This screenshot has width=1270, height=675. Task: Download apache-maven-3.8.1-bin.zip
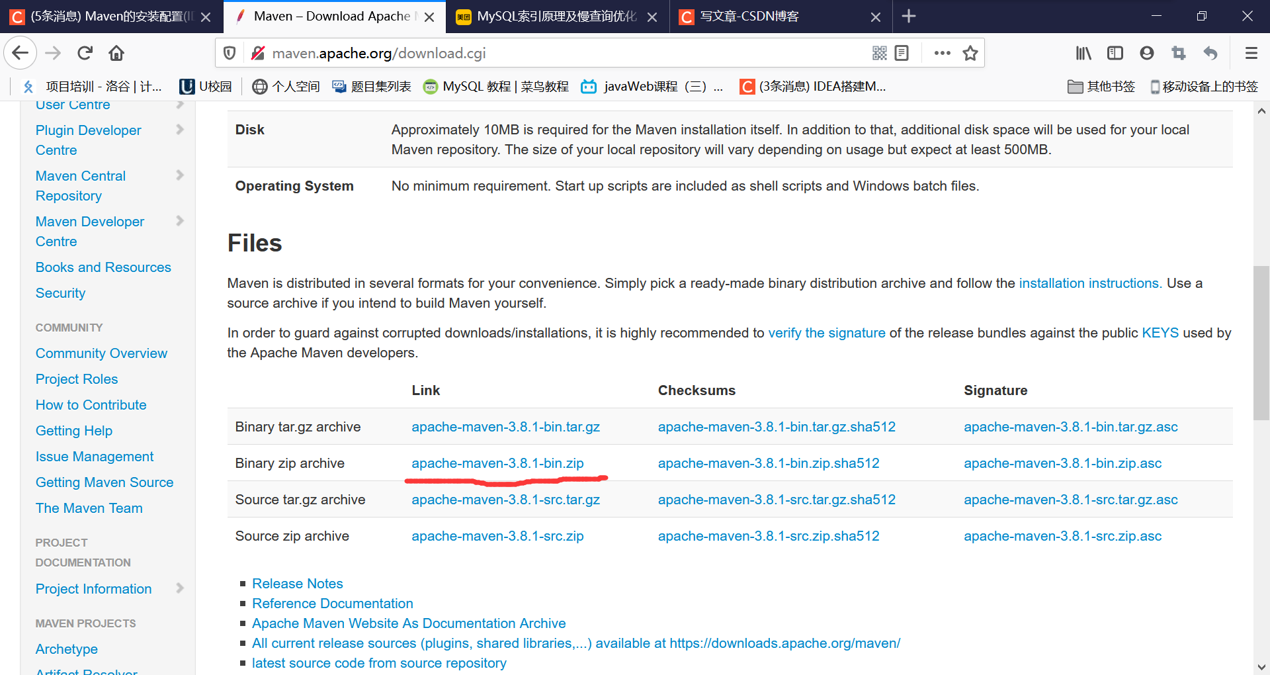point(497,463)
